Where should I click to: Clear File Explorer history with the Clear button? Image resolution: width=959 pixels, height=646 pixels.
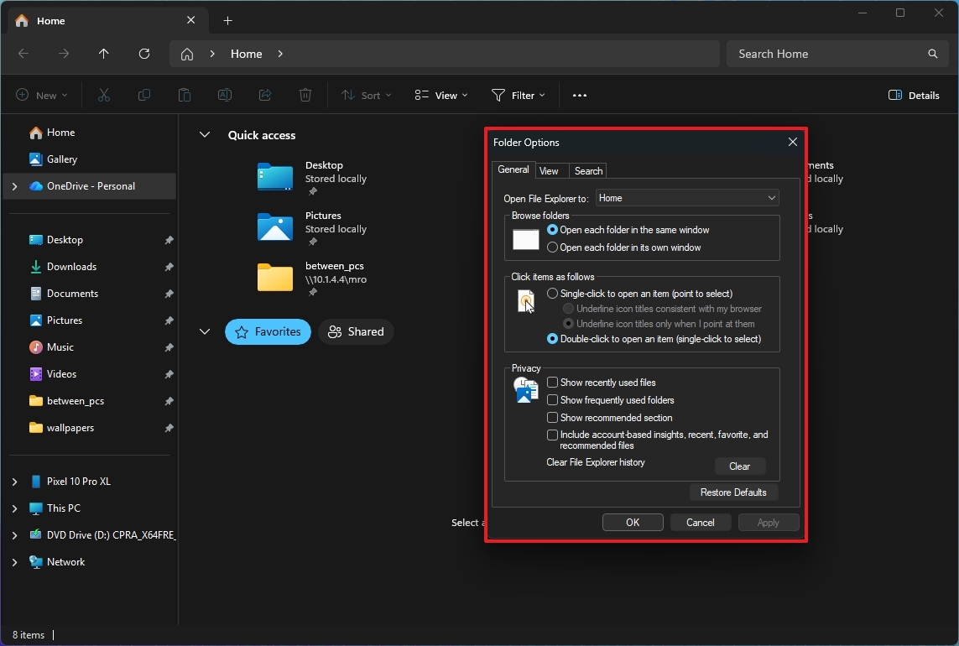click(739, 466)
